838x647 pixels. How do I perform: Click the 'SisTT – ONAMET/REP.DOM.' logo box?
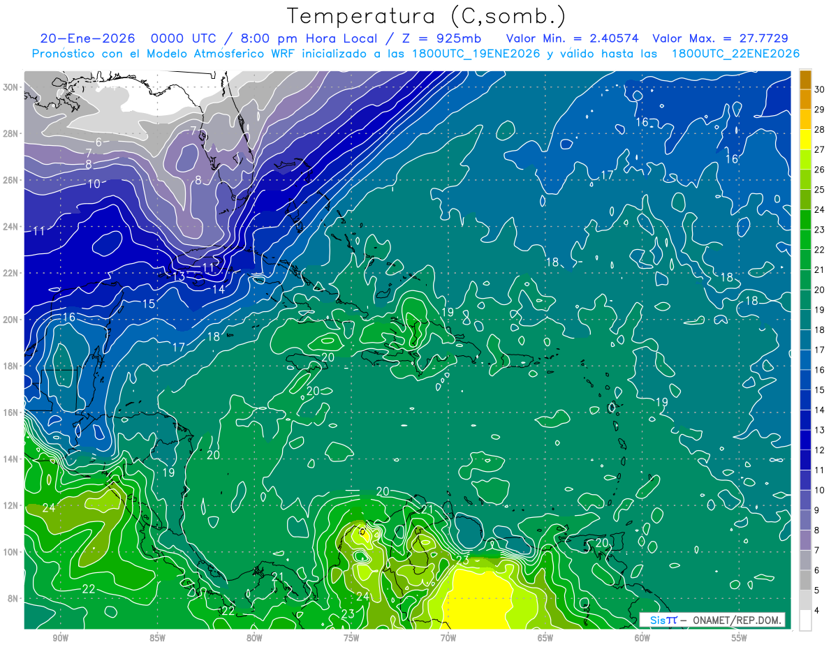click(x=712, y=620)
